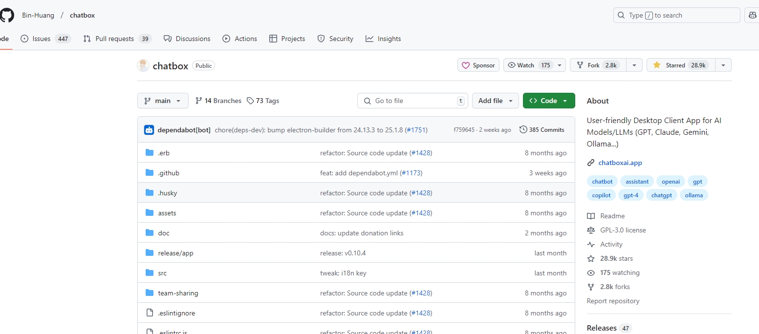Click the .eslintignore file icon
The width and height of the screenshot is (759, 334).
150,313
